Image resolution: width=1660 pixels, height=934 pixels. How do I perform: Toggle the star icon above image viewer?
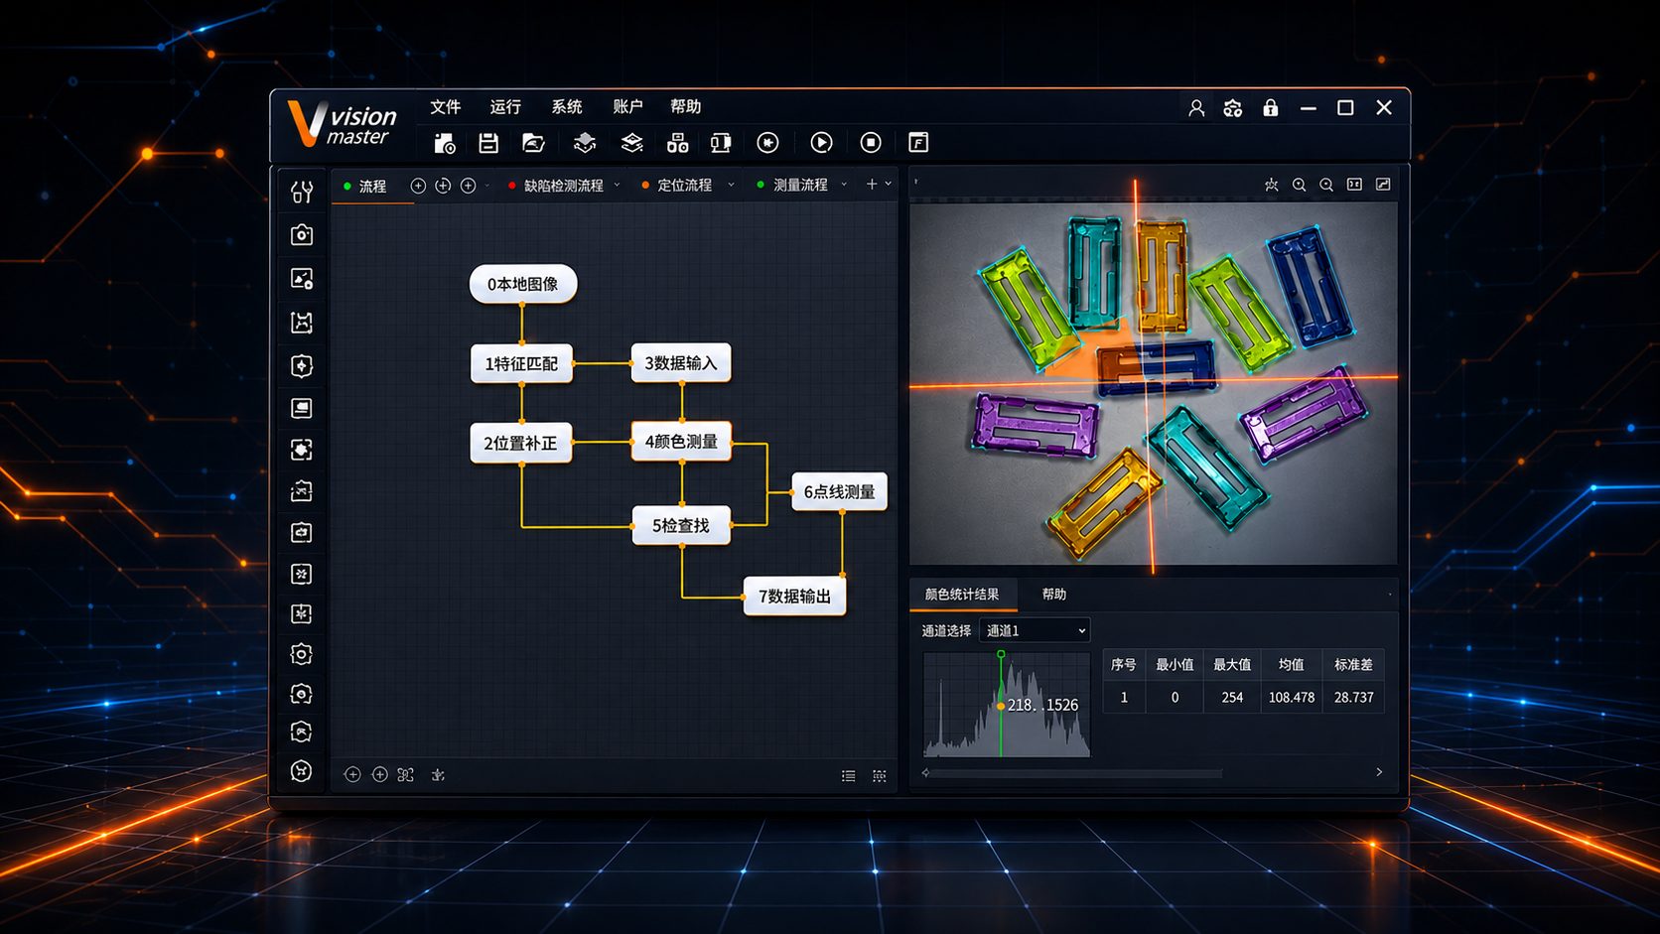coord(1271,185)
